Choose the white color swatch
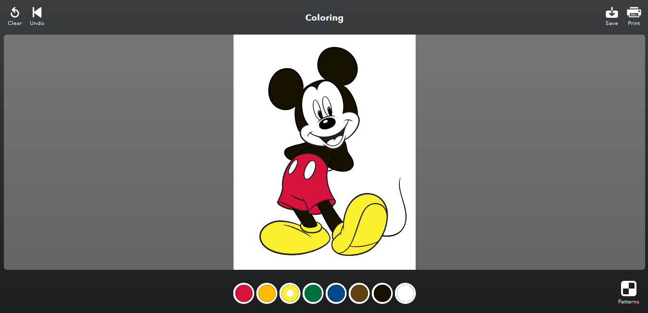Image resolution: width=648 pixels, height=313 pixels. click(x=406, y=293)
